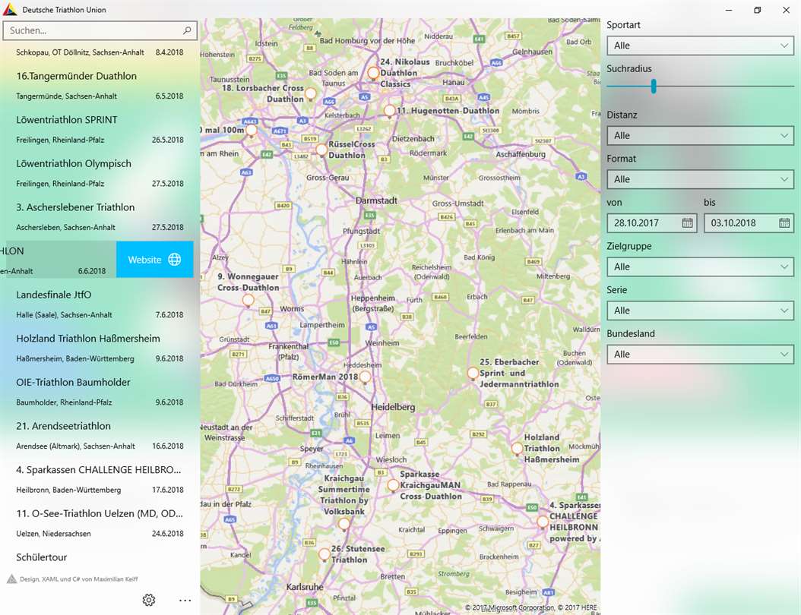This screenshot has height=615, width=801.
Task: Open the 'bis' date calendar icon
Action: click(x=784, y=223)
